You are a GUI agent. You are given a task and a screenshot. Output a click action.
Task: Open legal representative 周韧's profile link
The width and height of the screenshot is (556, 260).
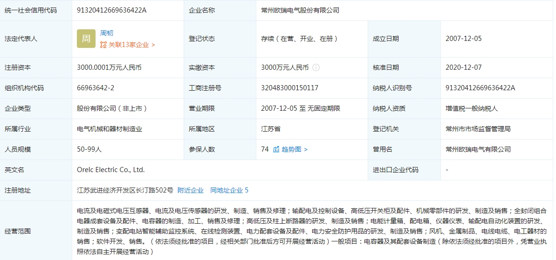[x=107, y=33]
